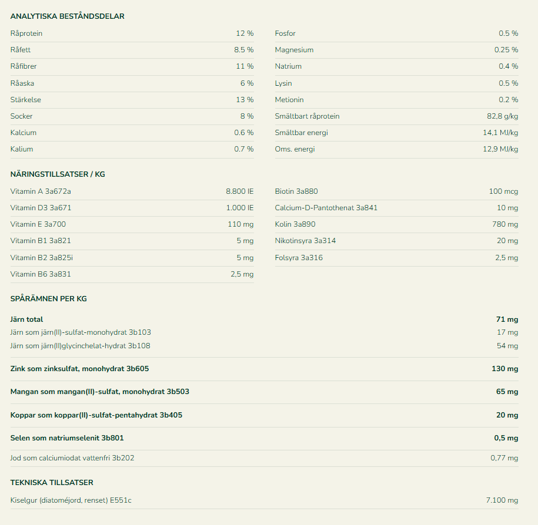Click the Vitamin D3 1.000 IE value
The height and width of the screenshot is (525, 538).
pos(239,208)
